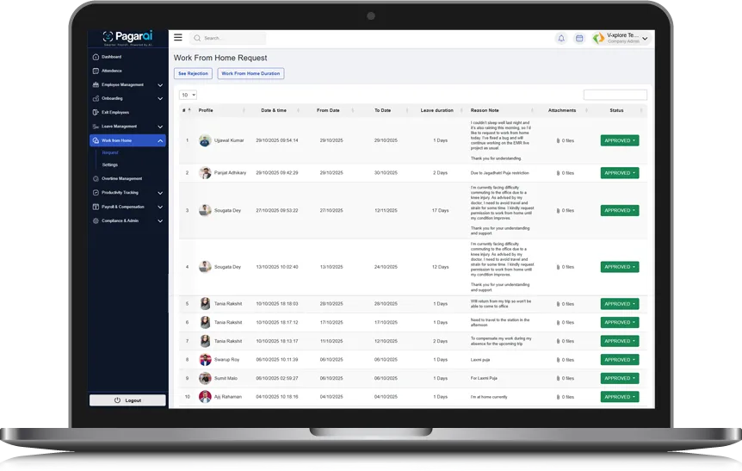Click the See Rejection button

pyautogui.click(x=193, y=73)
